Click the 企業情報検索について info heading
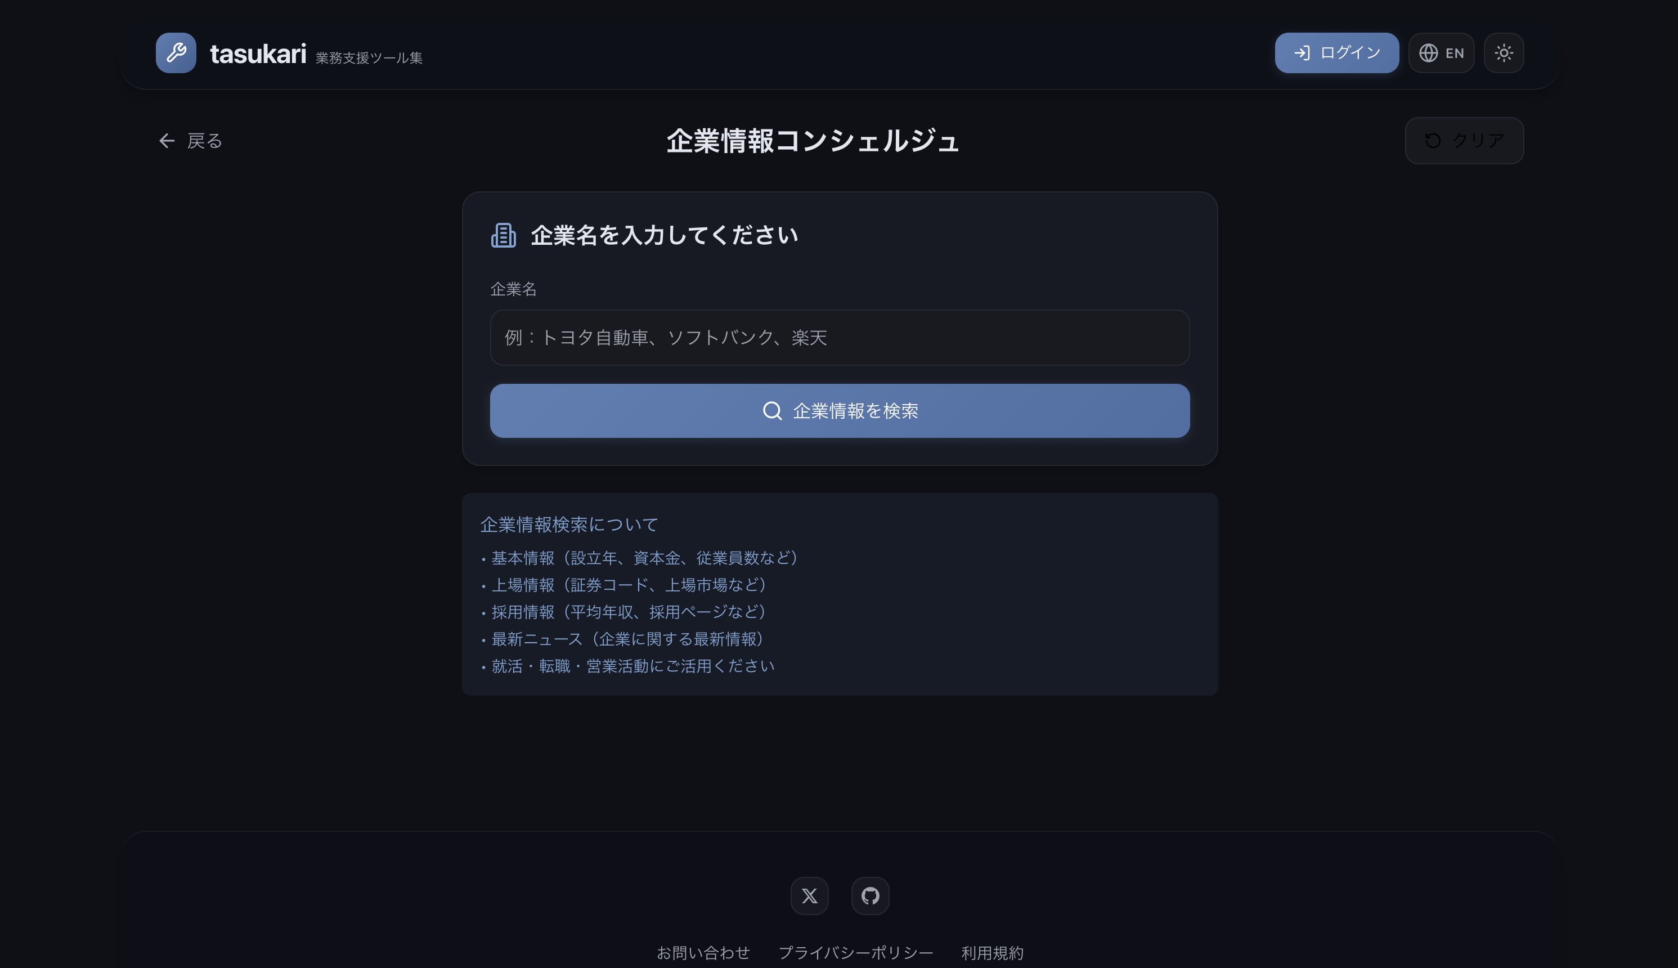Image resolution: width=1678 pixels, height=968 pixels. tap(569, 525)
